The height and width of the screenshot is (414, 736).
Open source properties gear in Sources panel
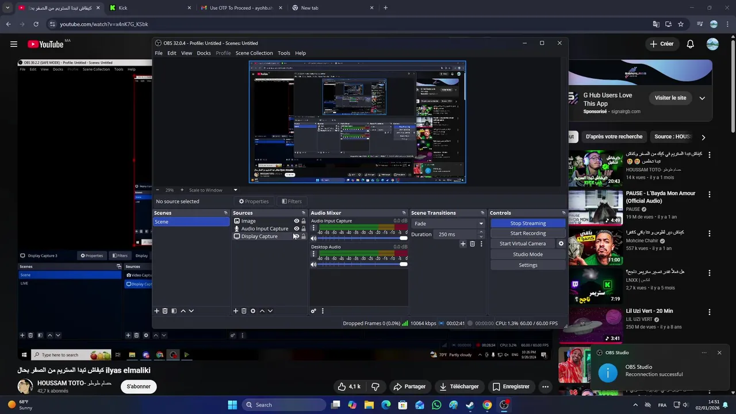(252, 311)
